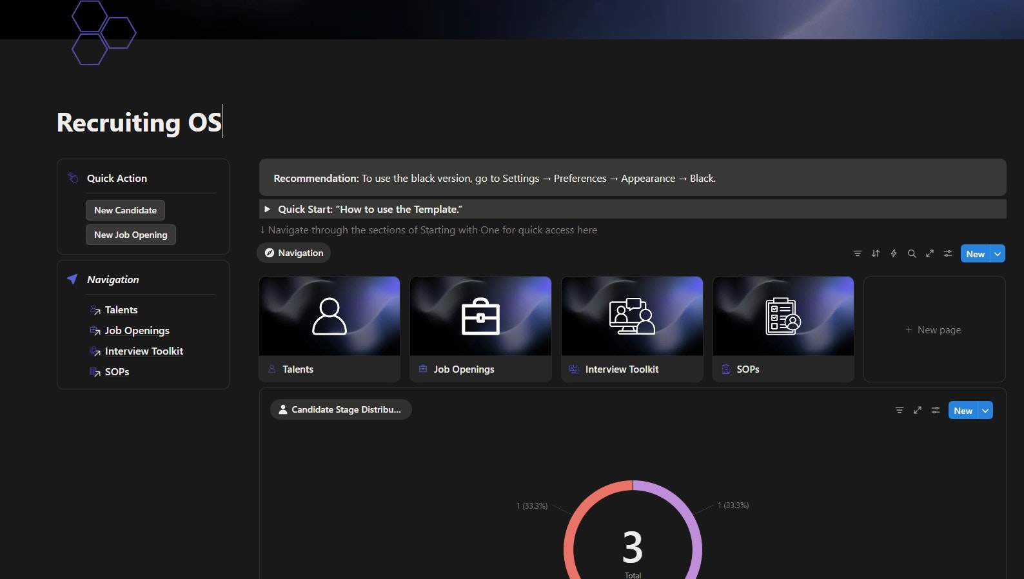
Task: Click the New Candidate button
Action: tap(125, 210)
